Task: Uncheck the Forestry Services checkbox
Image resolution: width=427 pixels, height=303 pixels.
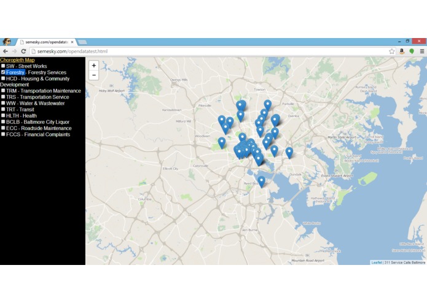Action: click(3, 72)
